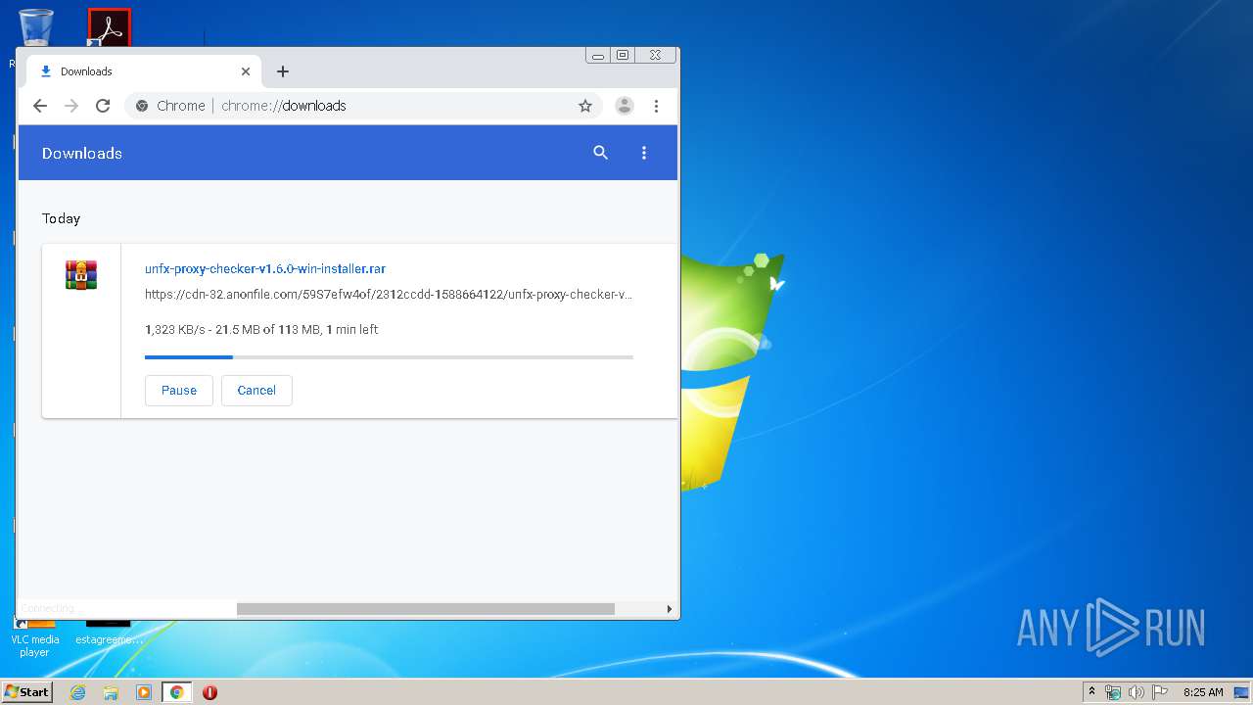Click the Today date heading
This screenshot has height=705, width=1253.
pyautogui.click(x=61, y=218)
